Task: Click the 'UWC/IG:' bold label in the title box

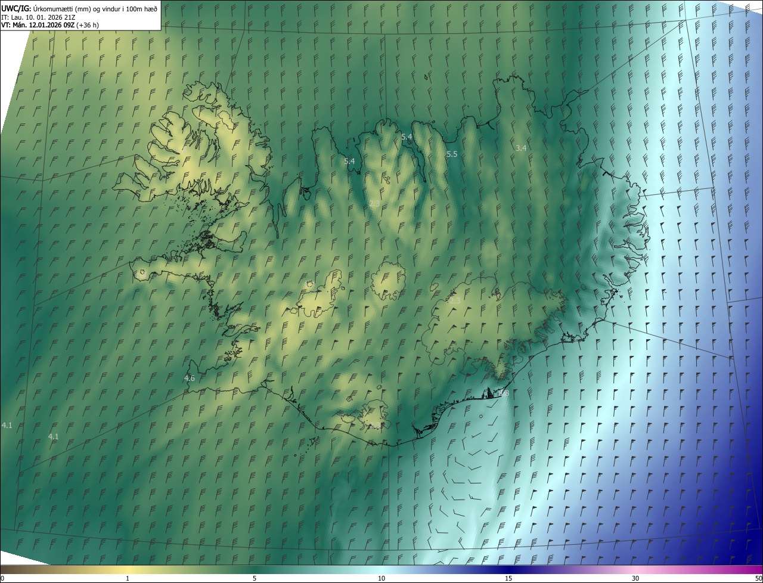Action: tap(16, 8)
